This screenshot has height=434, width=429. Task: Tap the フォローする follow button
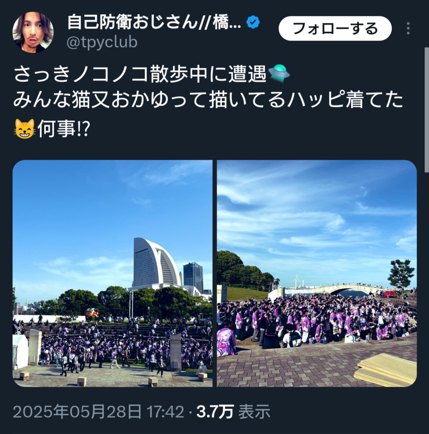[335, 28]
